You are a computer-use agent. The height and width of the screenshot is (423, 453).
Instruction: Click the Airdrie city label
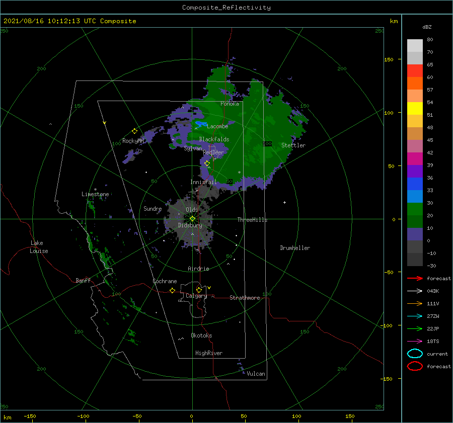pos(198,269)
